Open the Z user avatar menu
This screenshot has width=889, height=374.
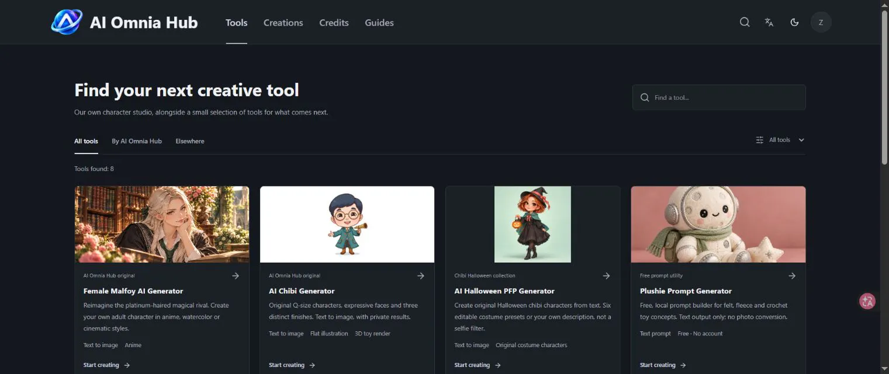pos(821,22)
